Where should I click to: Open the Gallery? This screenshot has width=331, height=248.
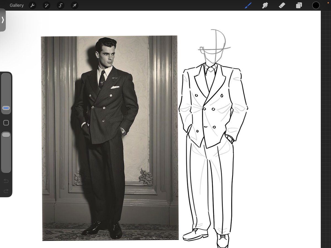[x=17, y=5]
